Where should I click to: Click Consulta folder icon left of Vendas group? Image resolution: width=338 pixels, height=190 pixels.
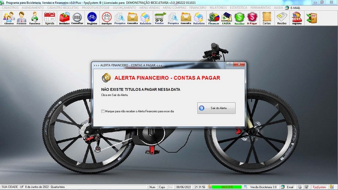(132, 18)
